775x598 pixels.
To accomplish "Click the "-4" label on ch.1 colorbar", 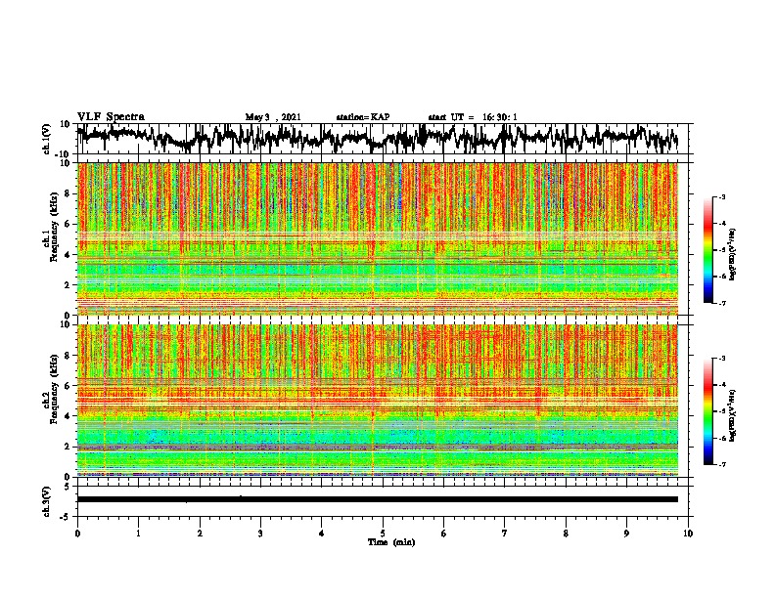I will [x=722, y=224].
